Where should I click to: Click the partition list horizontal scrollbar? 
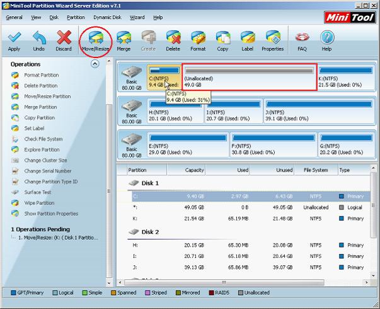click(224, 283)
